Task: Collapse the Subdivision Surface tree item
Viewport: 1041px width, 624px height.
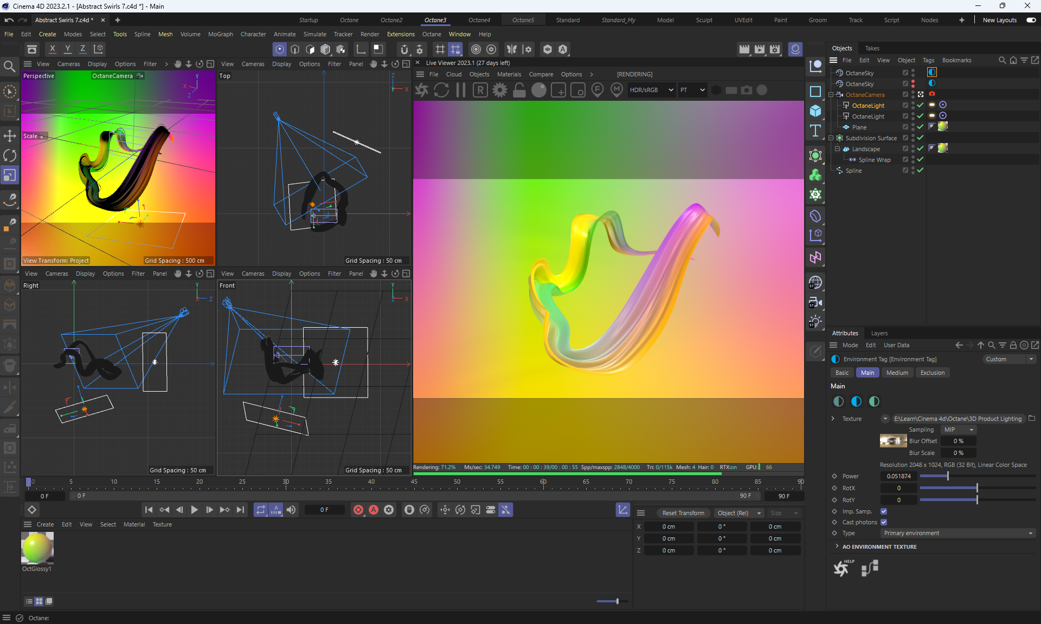Action: coord(831,138)
